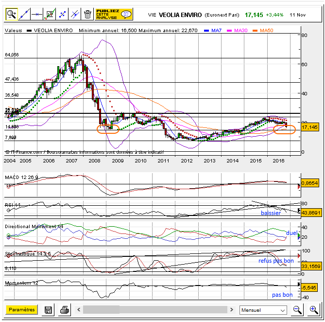Viewport: 325px width, 322px height.
Task: Click the Minimum annuel: 16,500 text
Action: [108, 31]
